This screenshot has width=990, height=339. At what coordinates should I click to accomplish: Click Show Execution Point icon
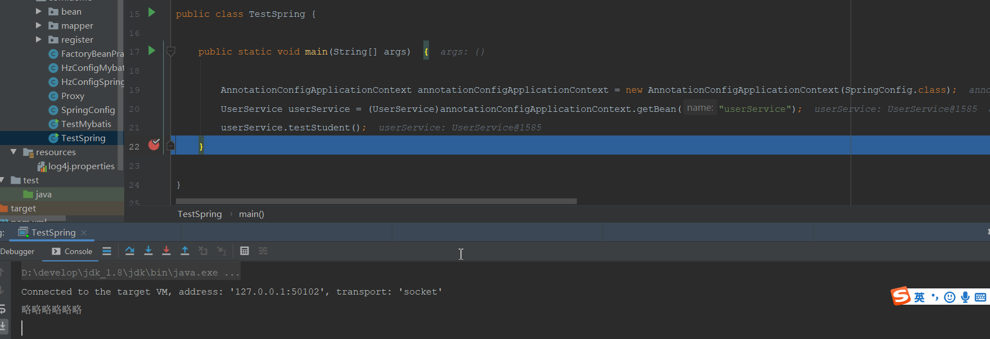107,251
